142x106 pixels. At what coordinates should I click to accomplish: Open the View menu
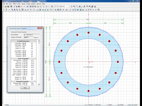click(x=10, y=4)
